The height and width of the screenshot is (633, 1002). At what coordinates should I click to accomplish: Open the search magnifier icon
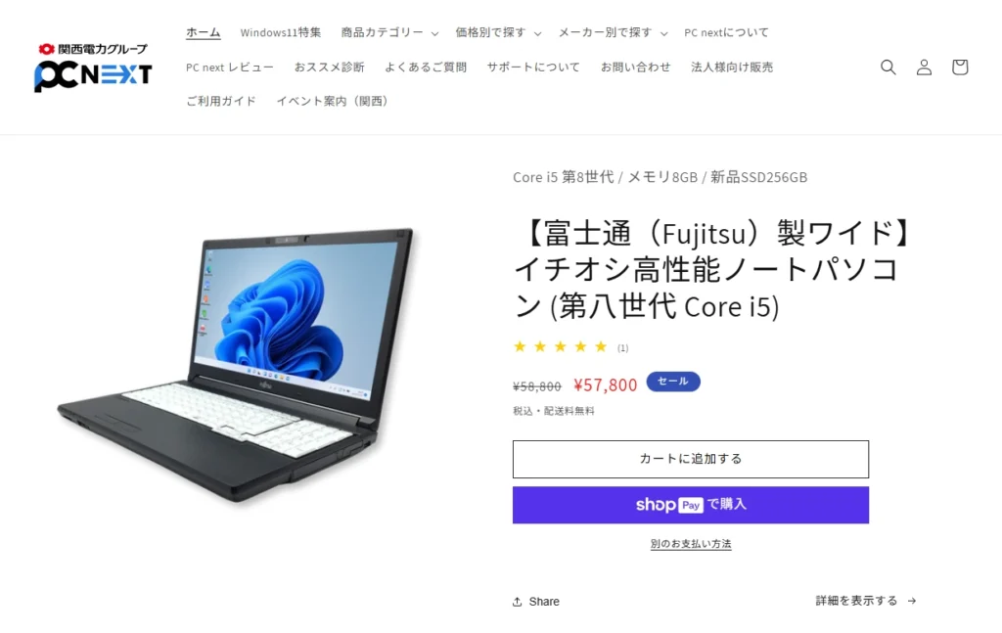pyautogui.click(x=888, y=68)
